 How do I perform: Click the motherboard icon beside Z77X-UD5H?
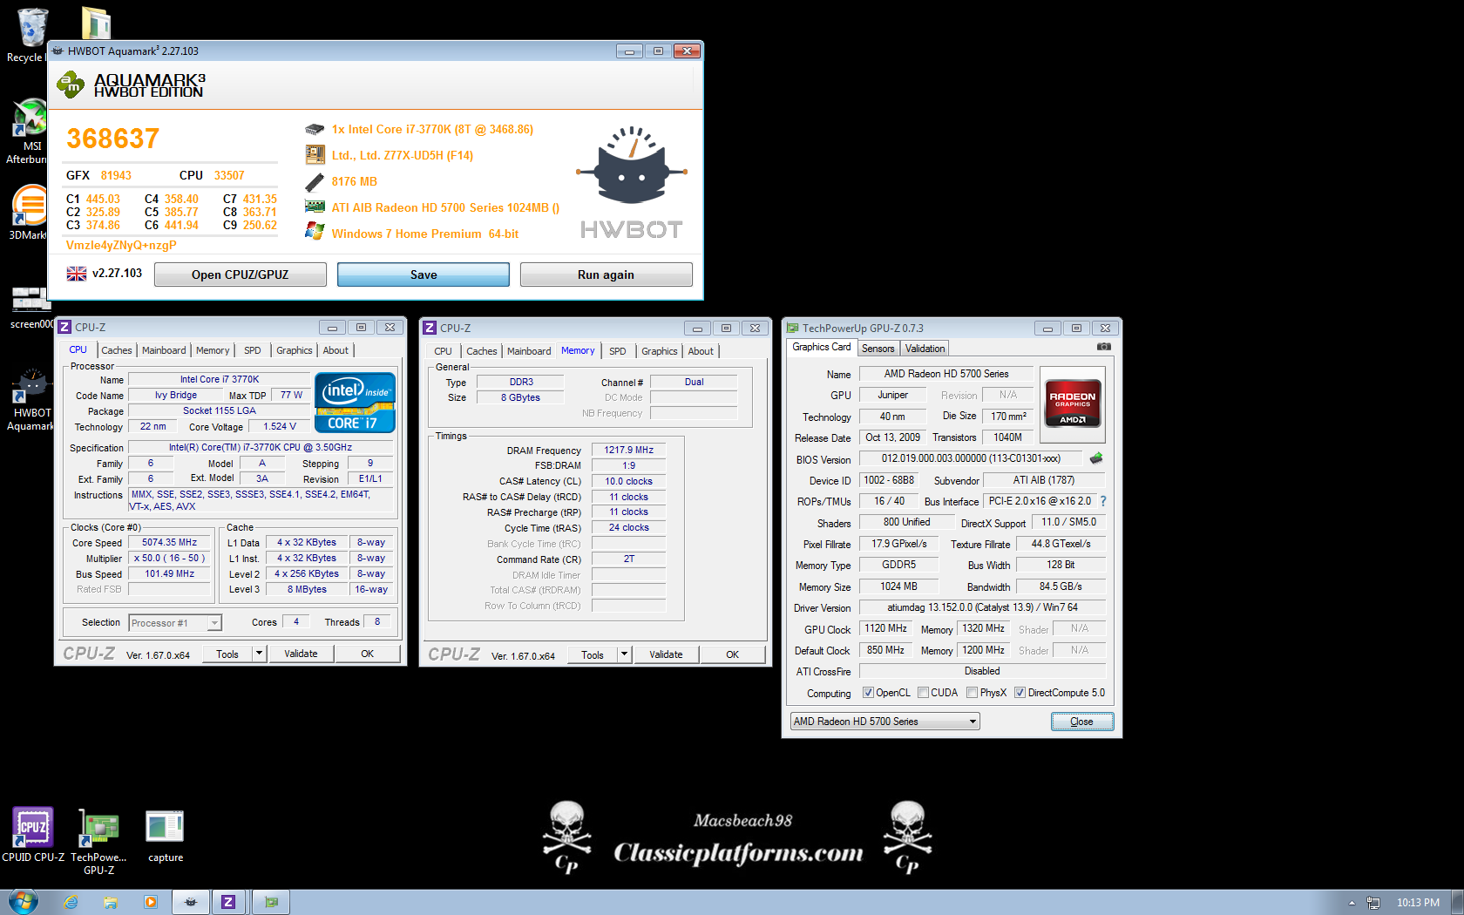click(x=315, y=155)
